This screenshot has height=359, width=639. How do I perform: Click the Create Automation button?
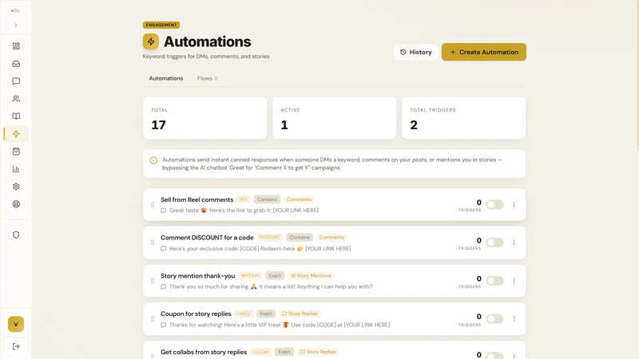click(484, 52)
